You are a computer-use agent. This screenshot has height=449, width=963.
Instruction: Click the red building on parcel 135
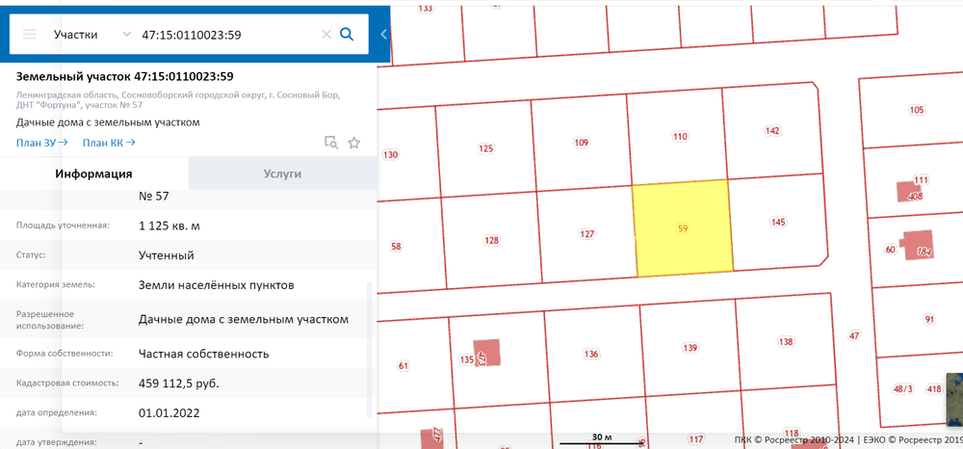[x=488, y=354]
